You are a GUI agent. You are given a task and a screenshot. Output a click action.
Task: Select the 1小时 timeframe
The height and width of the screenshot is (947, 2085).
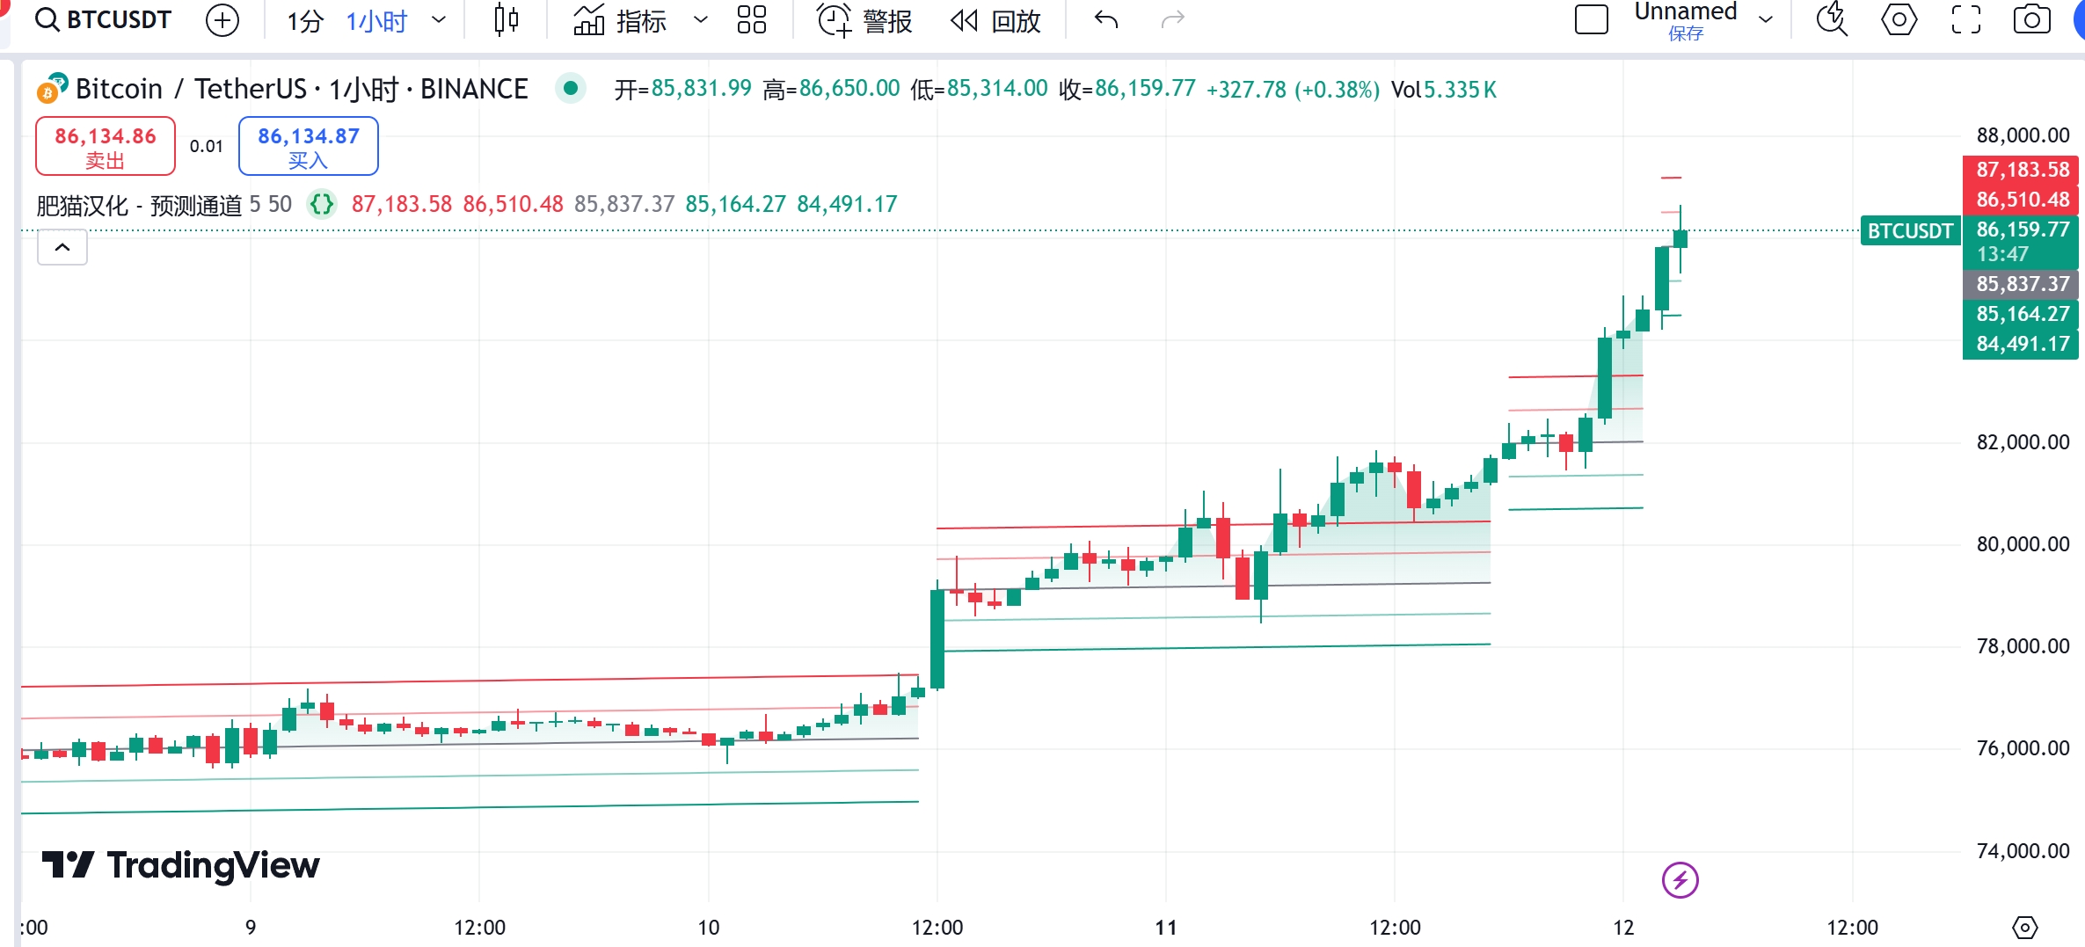tap(376, 20)
